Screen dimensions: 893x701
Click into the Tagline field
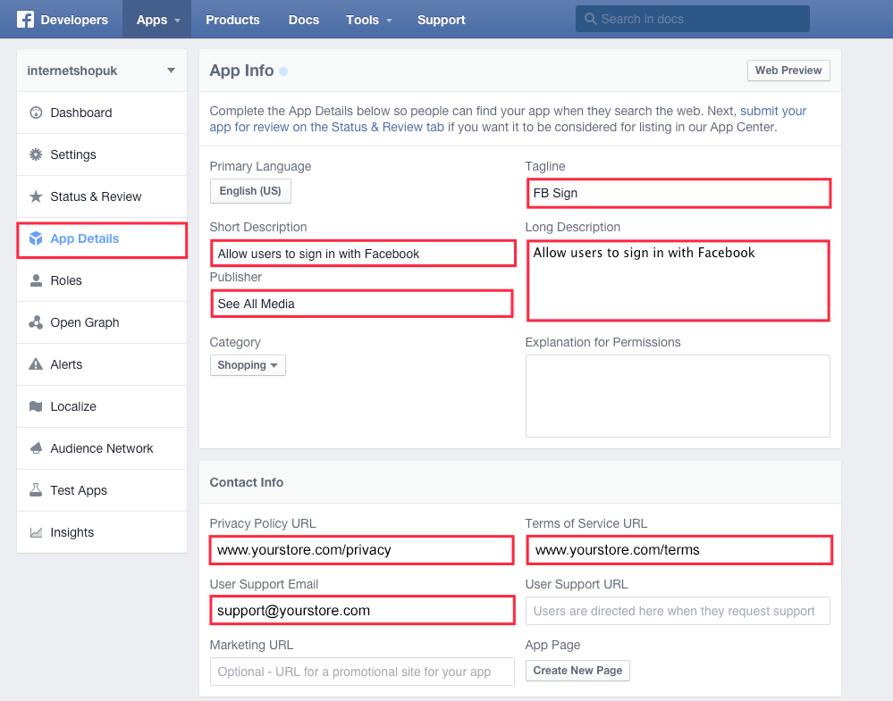click(x=678, y=193)
